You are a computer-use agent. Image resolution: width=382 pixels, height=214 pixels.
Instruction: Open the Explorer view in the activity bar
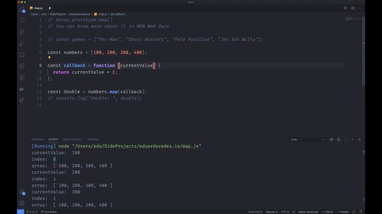click(x=22, y=10)
